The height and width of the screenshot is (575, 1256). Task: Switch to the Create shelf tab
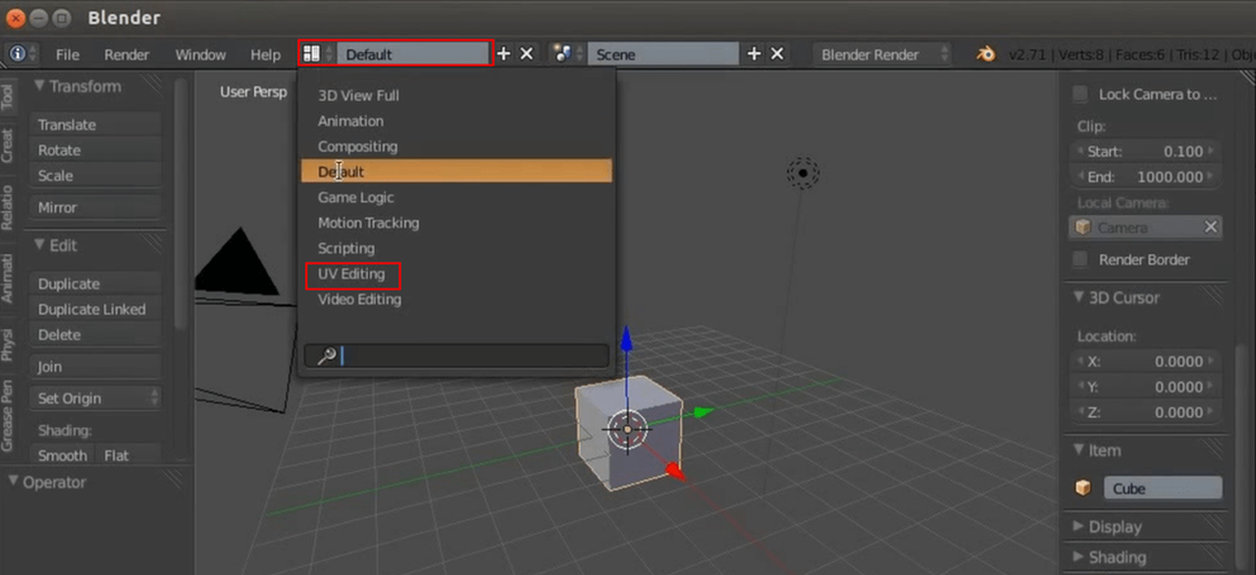8,145
